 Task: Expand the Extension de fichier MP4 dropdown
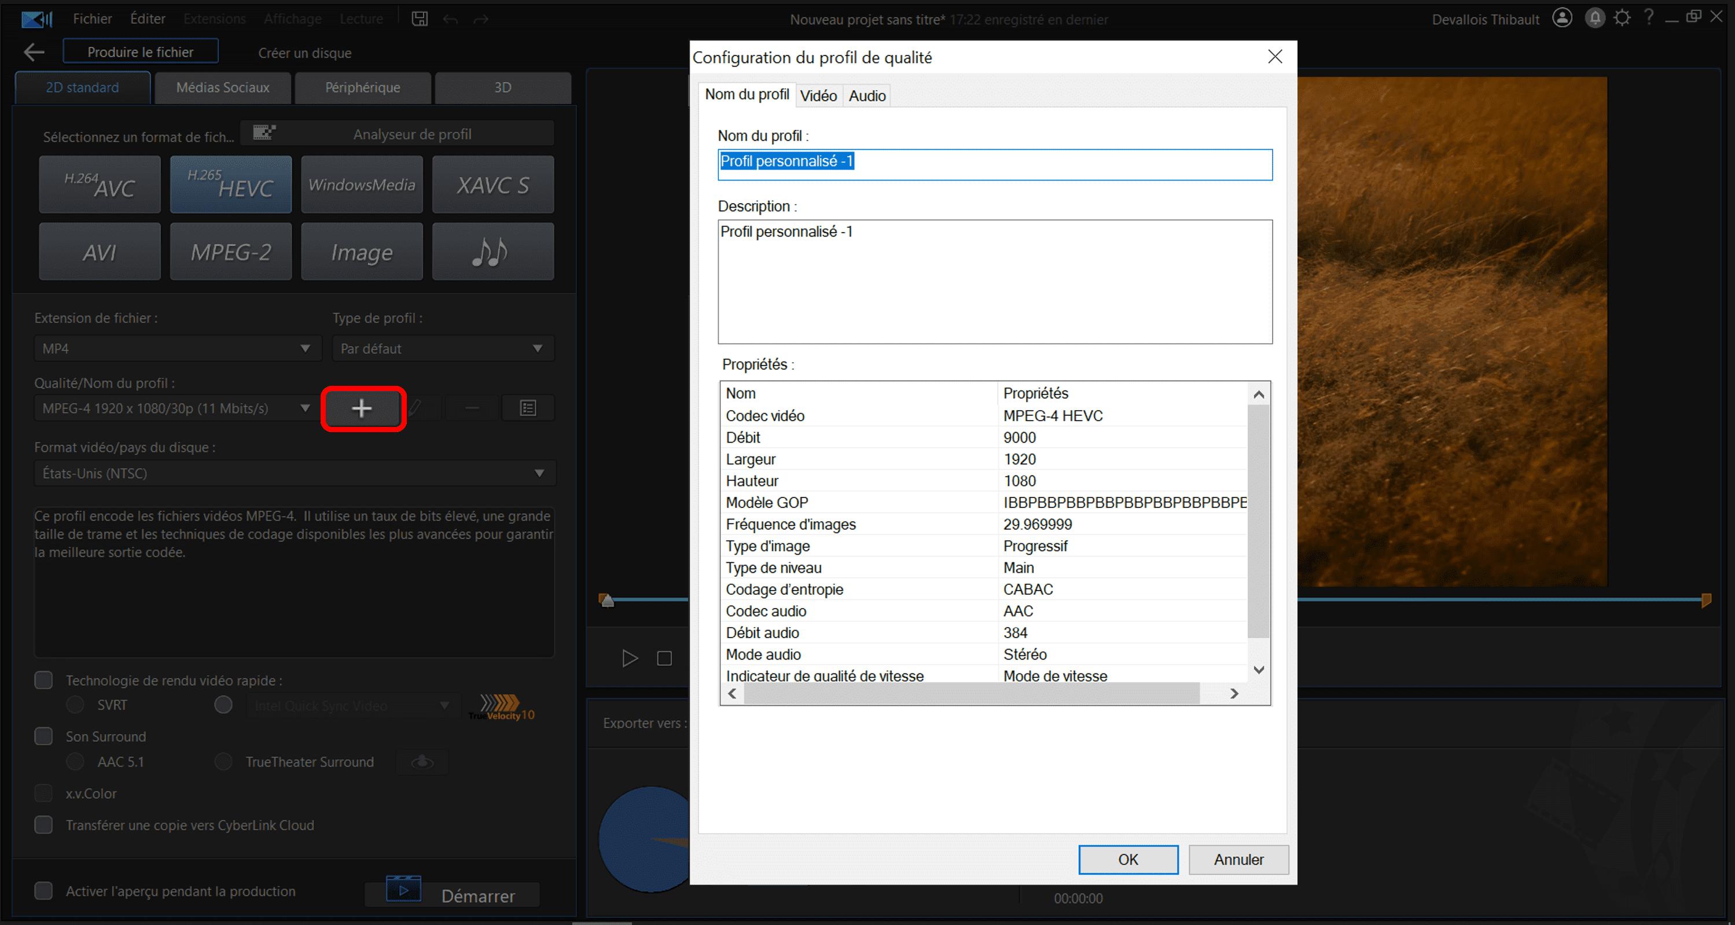[x=177, y=348]
